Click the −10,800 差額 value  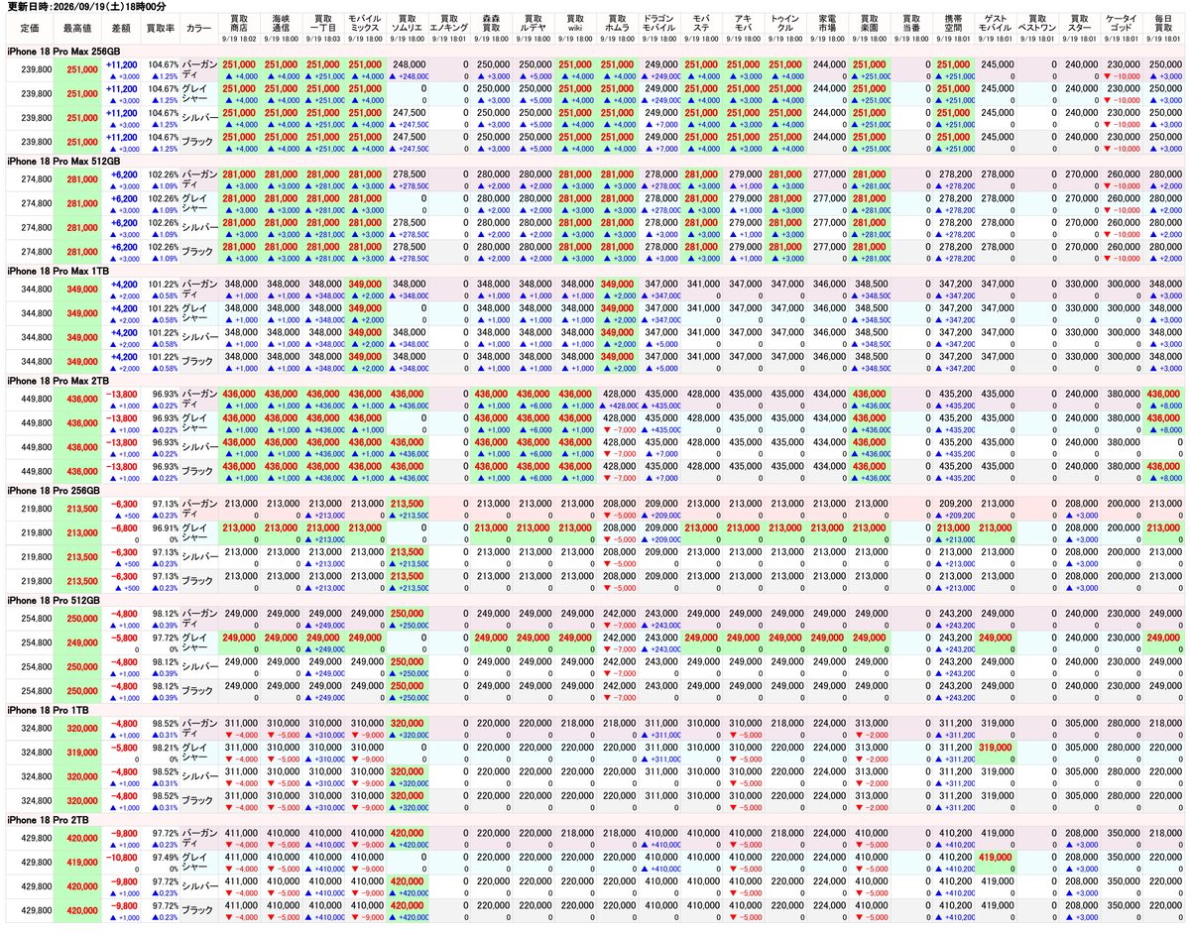click(x=122, y=860)
